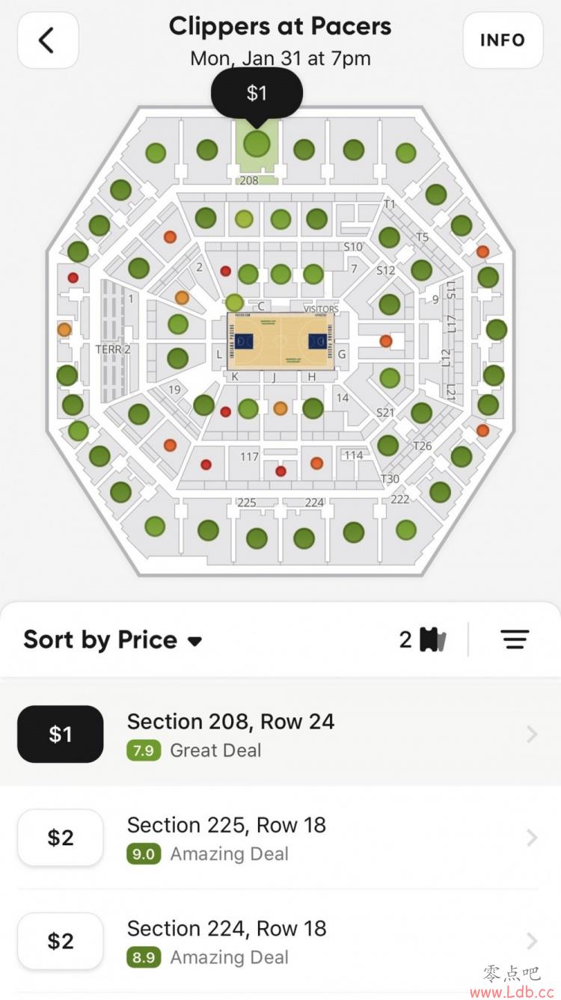The width and height of the screenshot is (561, 1000).
Task: Go back using the left arrow
Action: tap(48, 40)
